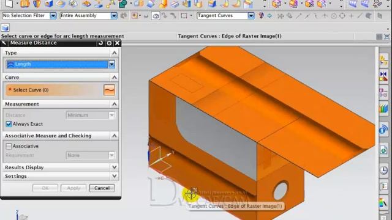Image resolution: width=392 pixels, height=220 pixels.
Task: Open the Assembly Navigator in resource bar
Action: (x=383, y=61)
